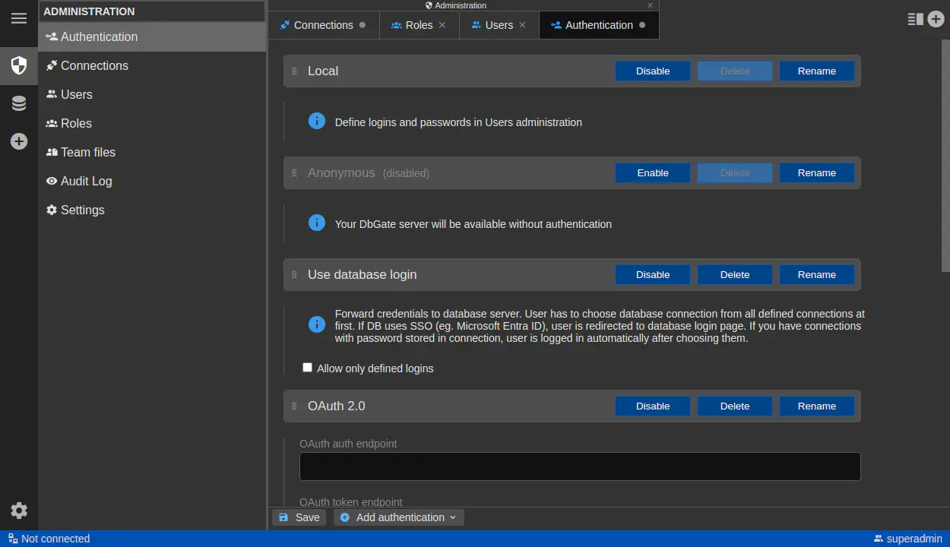
Task: Click the Save button
Action: point(299,517)
